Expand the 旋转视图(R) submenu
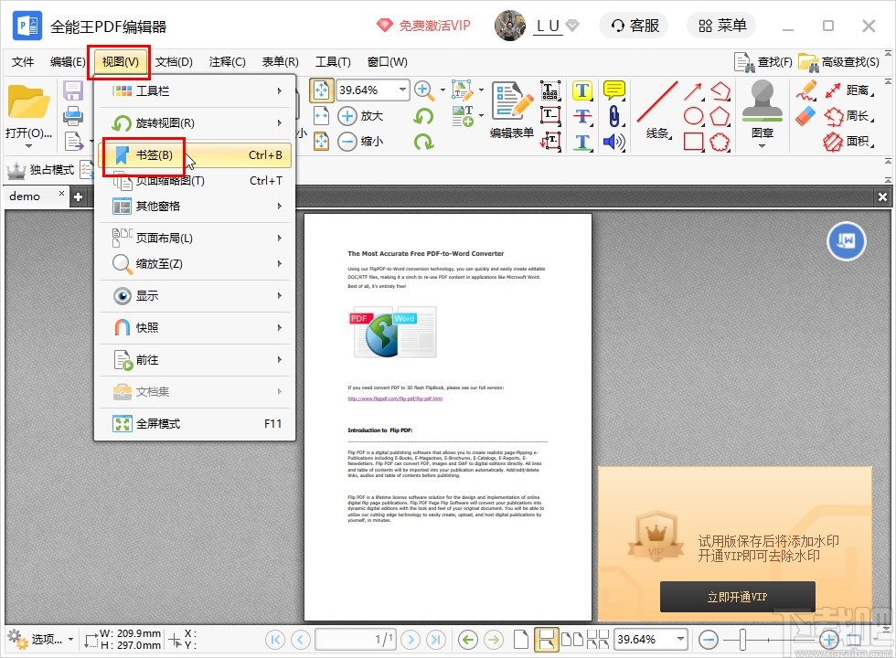The width and height of the screenshot is (896, 658). point(195,122)
